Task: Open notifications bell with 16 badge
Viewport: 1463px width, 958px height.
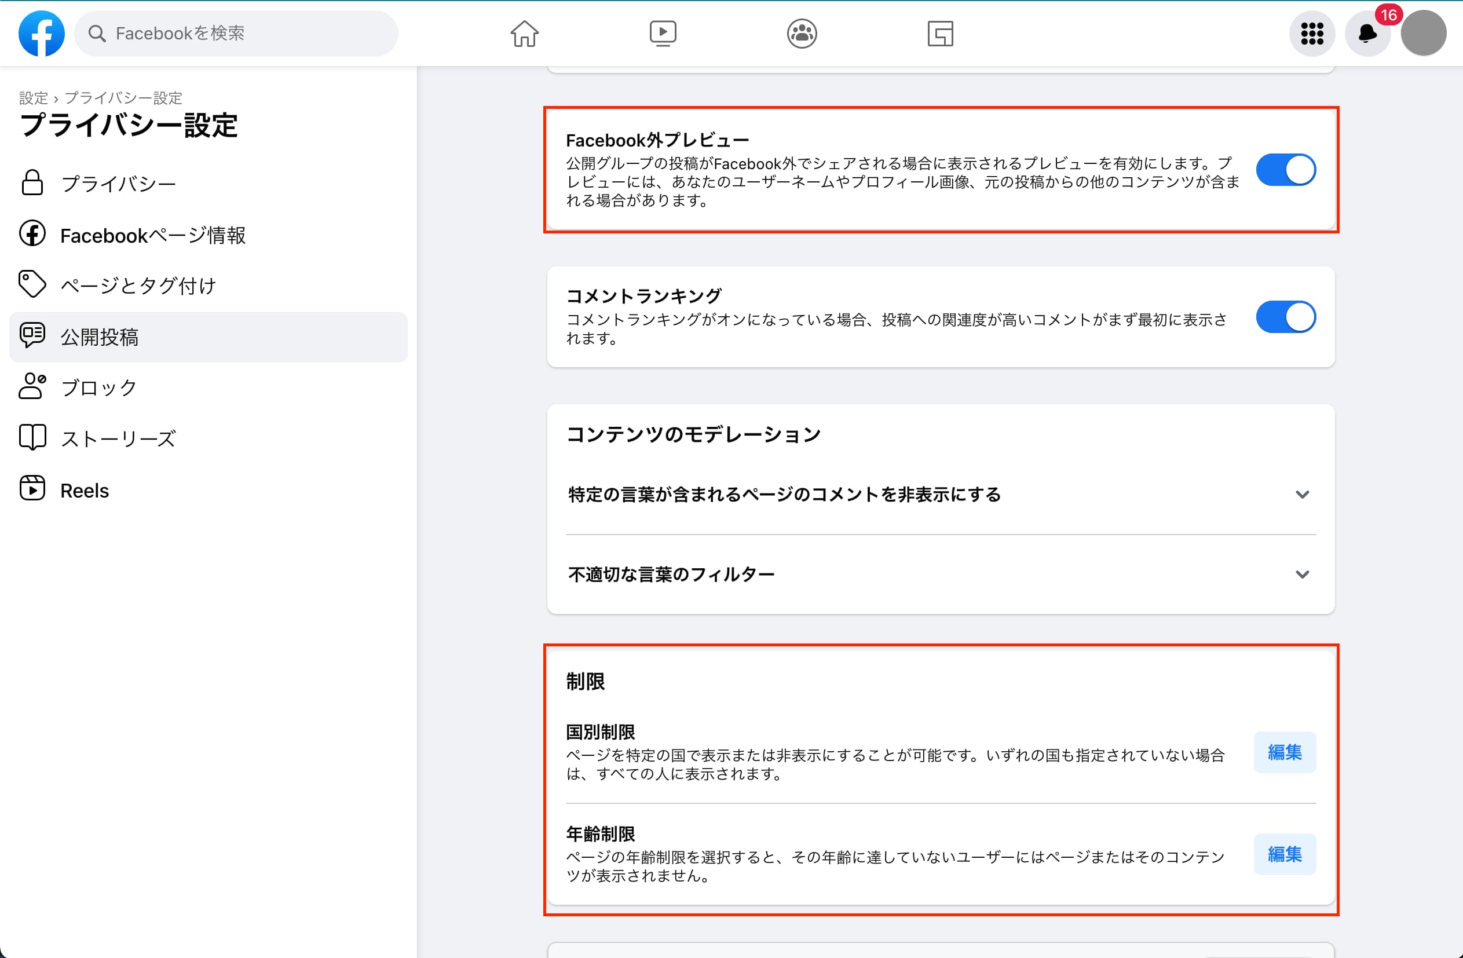Action: point(1367,33)
